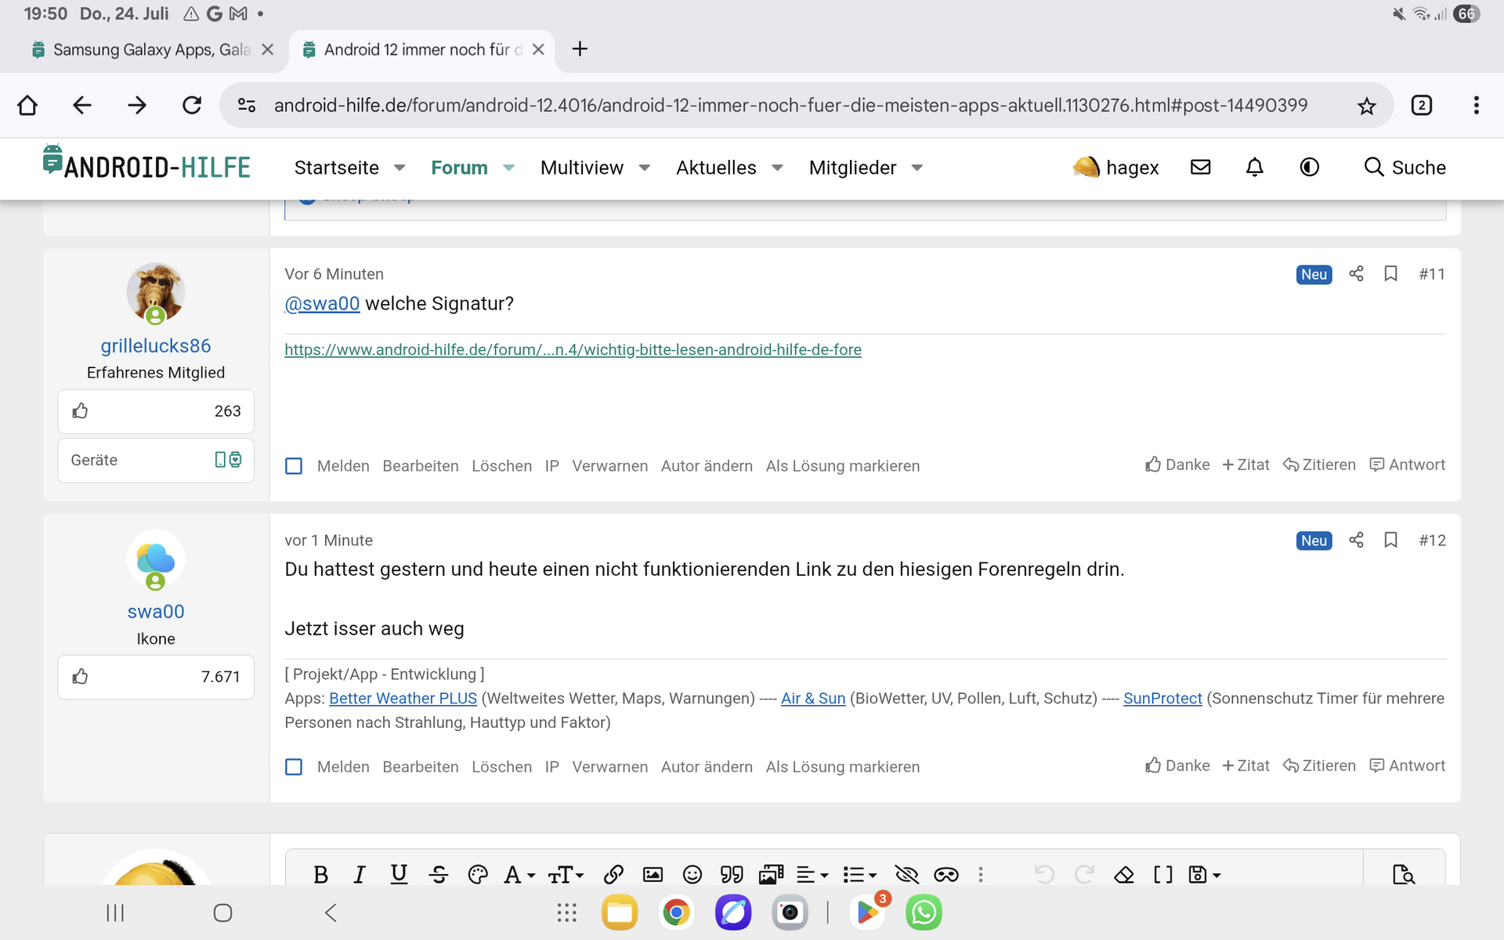Open the Multiview menu item
Screen dimensions: 1504x940
[581, 168]
